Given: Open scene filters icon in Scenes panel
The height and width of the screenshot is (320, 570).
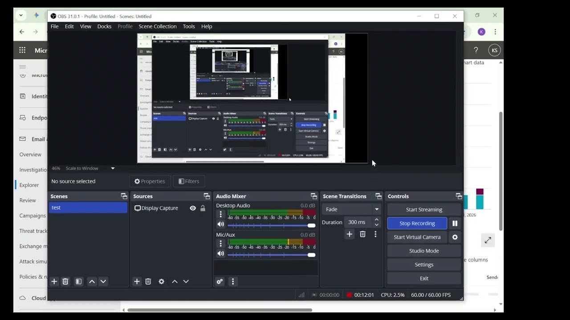Looking at the screenshot, I should pos(78,281).
